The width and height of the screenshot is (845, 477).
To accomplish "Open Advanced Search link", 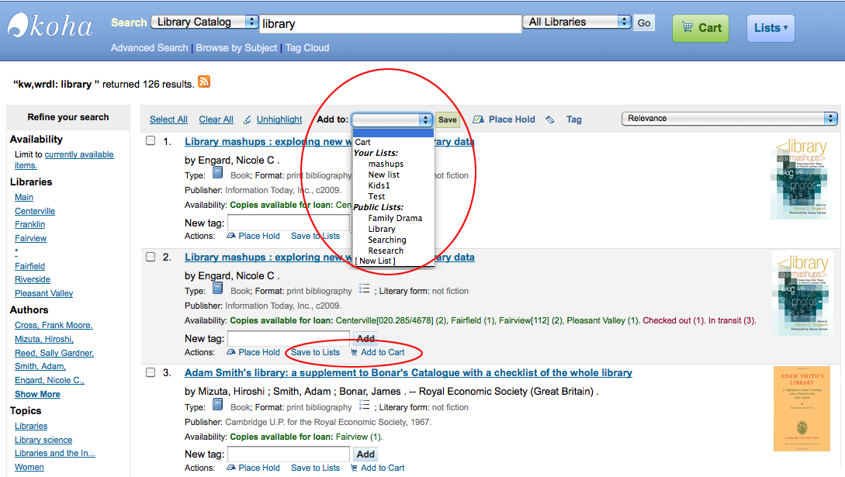I will click(149, 48).
